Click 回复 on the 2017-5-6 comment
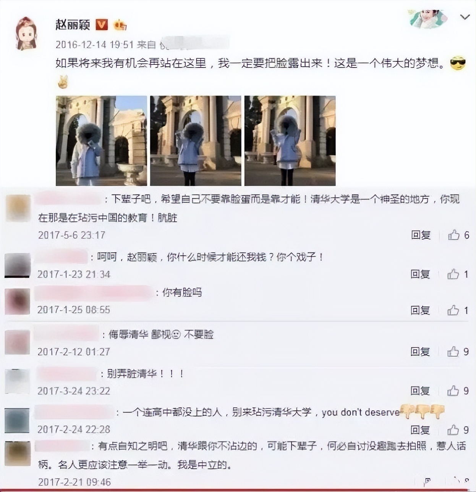 tap(421, 235)
